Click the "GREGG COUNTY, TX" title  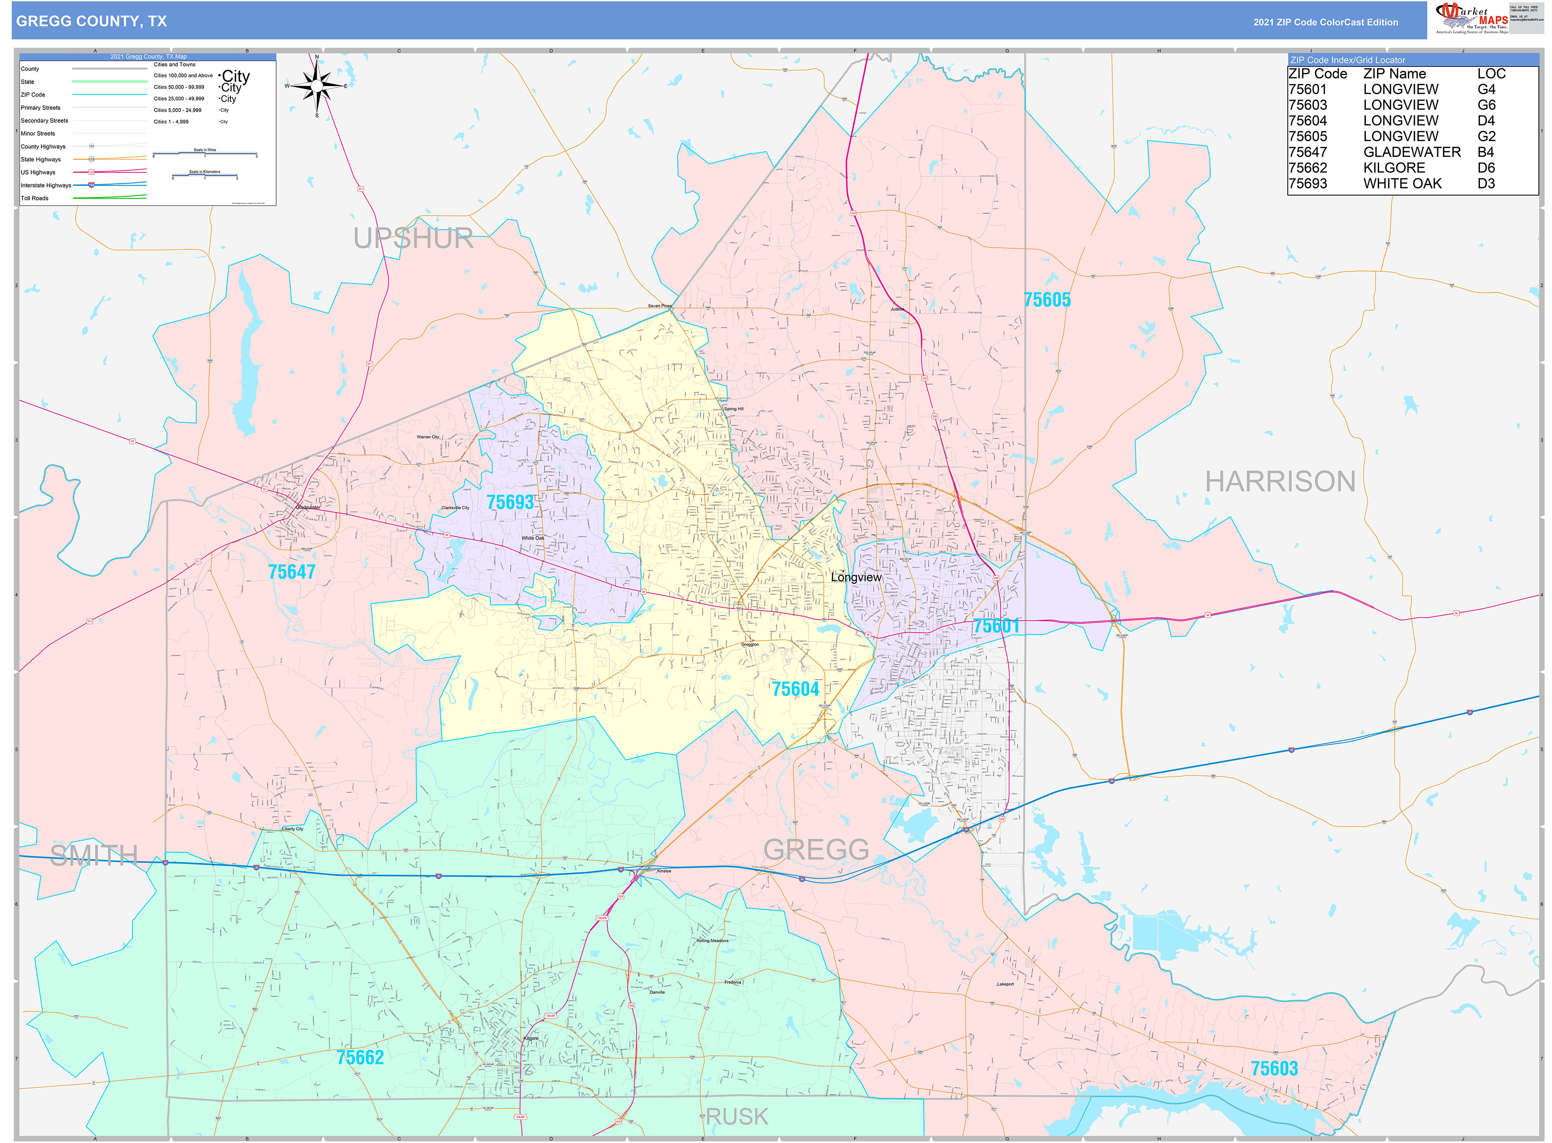click(x=91, y=22)
